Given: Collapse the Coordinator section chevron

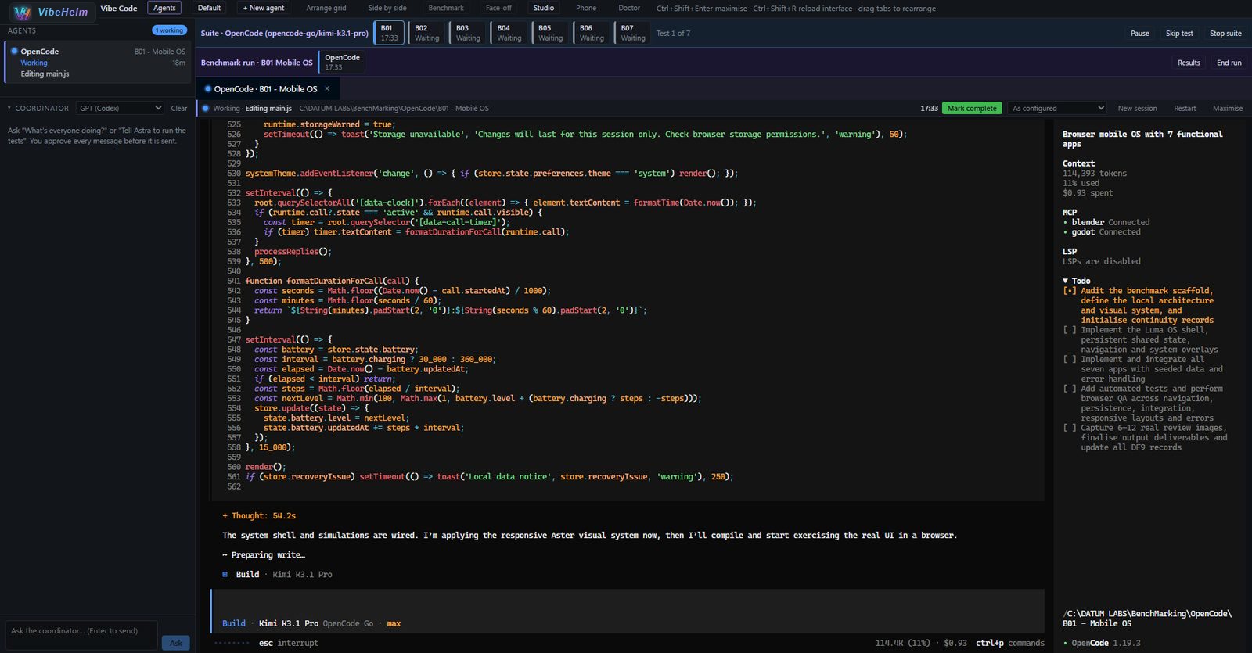Looking at the screenshot, I should [9, 108].
